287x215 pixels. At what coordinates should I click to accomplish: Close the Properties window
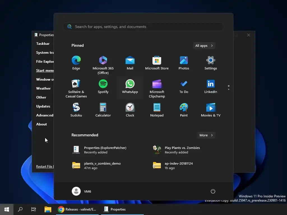click(x=248, y=35)
